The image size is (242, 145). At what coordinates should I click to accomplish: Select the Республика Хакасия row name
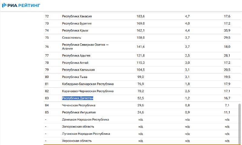tap(77, 16)
